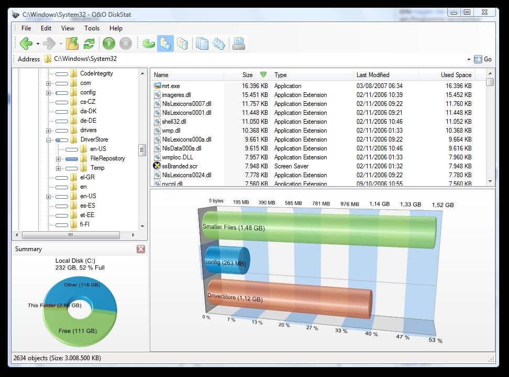Viewport: 509px width, 377px height.
Task: Click the config blue bar
Action: click(227, 261)
